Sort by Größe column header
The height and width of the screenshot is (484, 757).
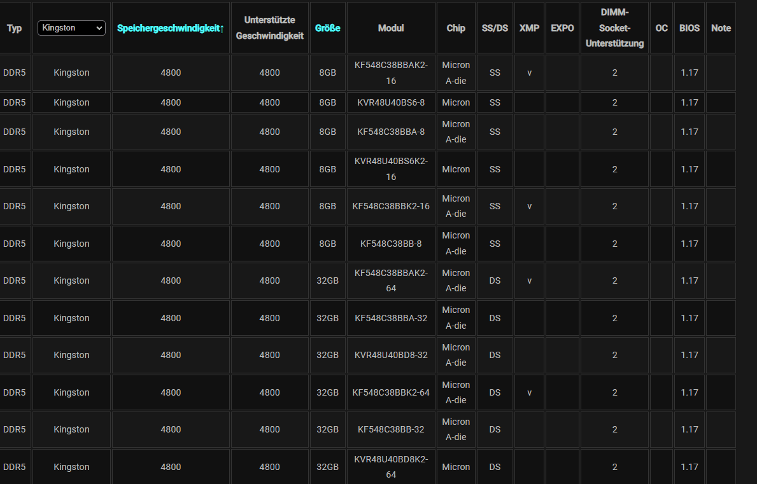pos(327,29)
